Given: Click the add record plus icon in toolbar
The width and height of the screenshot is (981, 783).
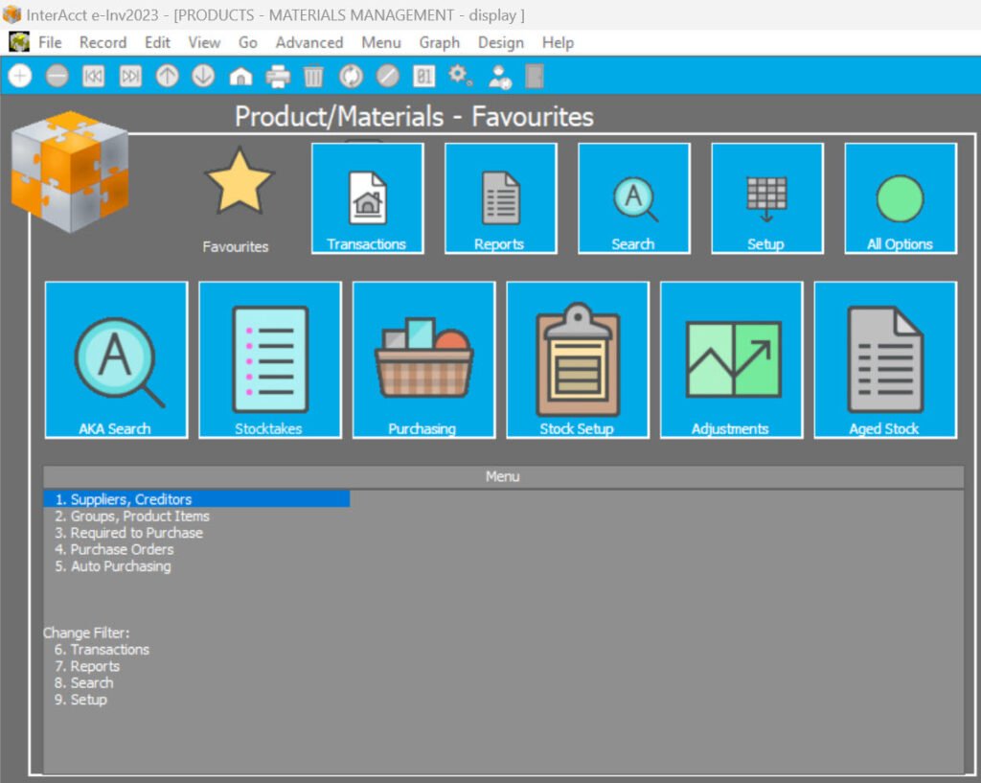Looking at the screenshot, I should [x=20, y=77].
